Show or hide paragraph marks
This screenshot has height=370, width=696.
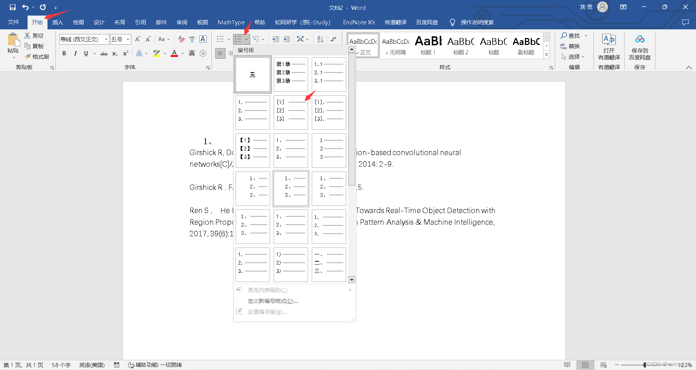333,39
